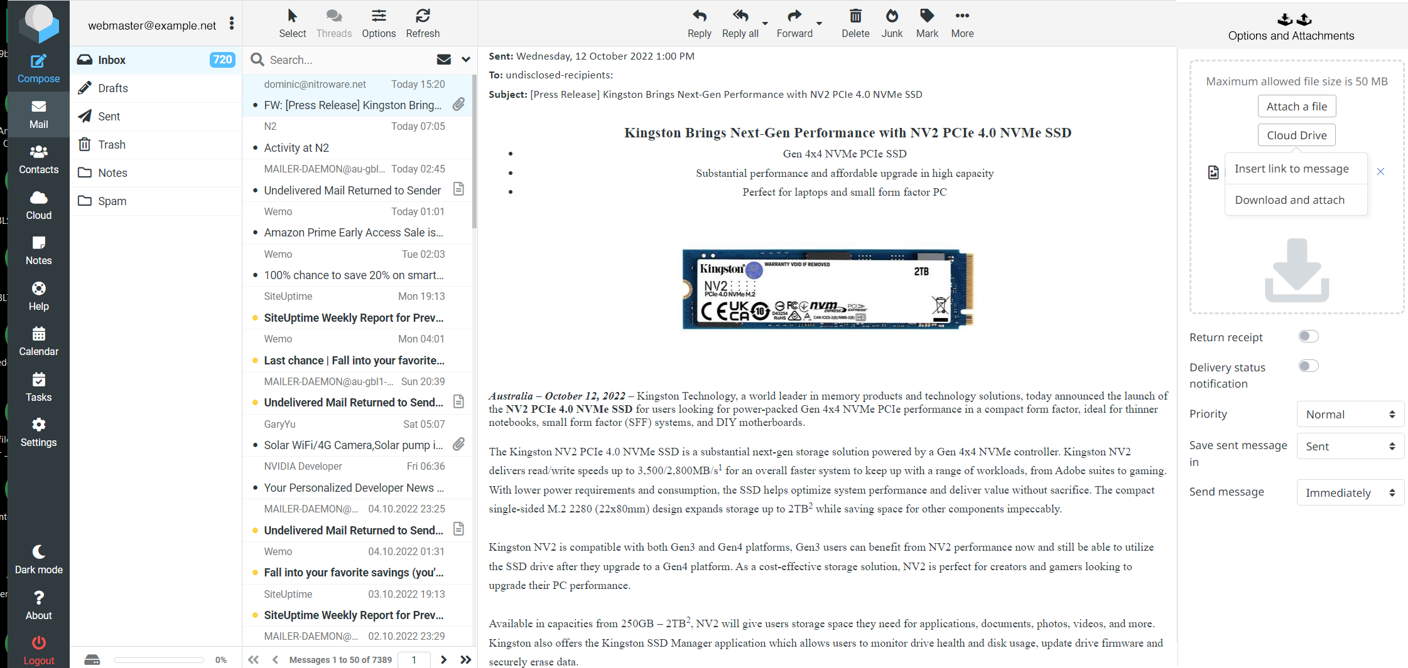Open Save sent message in dropdown
The width and height of the screenshot is (1408, 668).
point(1350,446)
